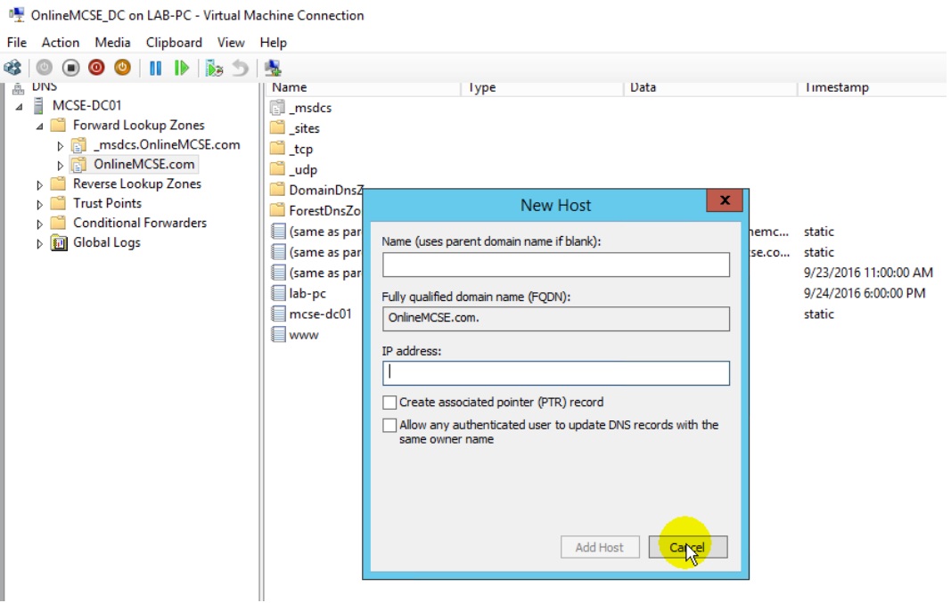Open the Media menu

tap(112, 42)
